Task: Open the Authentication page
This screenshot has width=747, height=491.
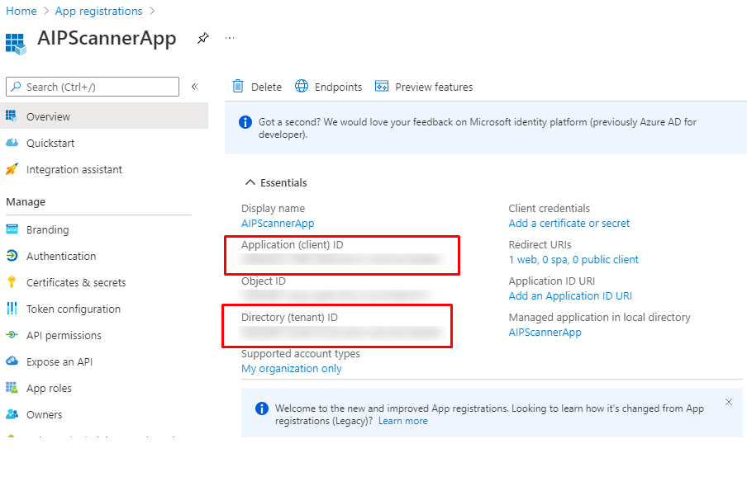Action: tap(60, 256)
